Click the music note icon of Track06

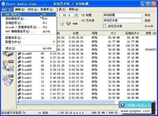[19, 58]
